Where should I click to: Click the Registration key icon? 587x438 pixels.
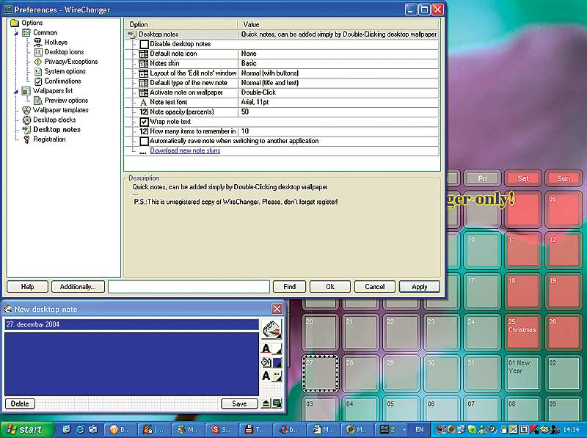pyautogui.click(x=26, y=139)
